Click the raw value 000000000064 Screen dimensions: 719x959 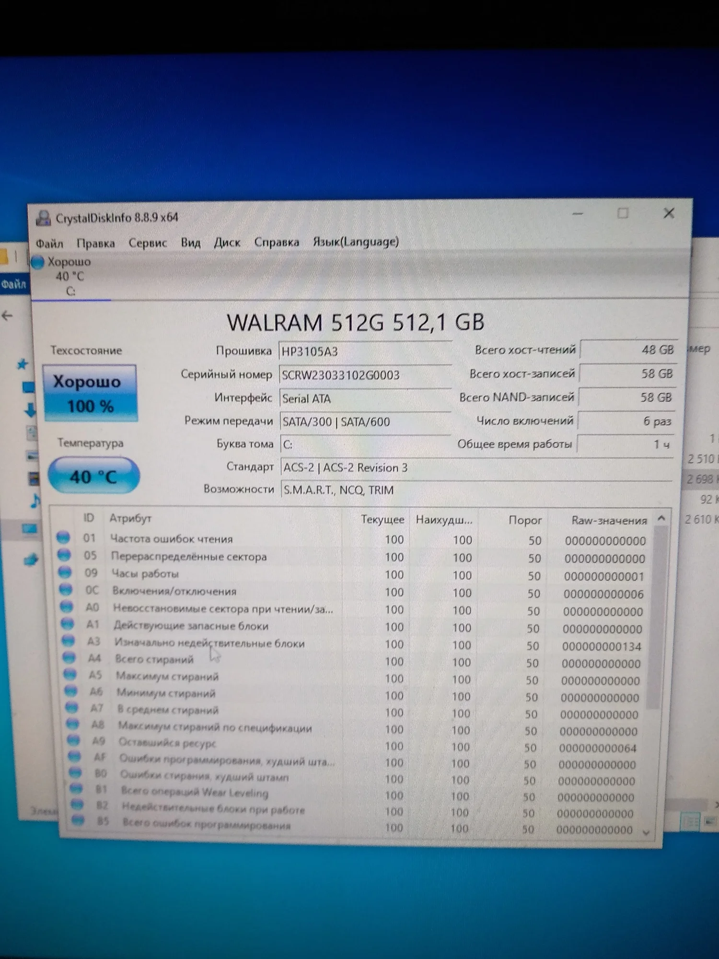(x=598, y=748)
